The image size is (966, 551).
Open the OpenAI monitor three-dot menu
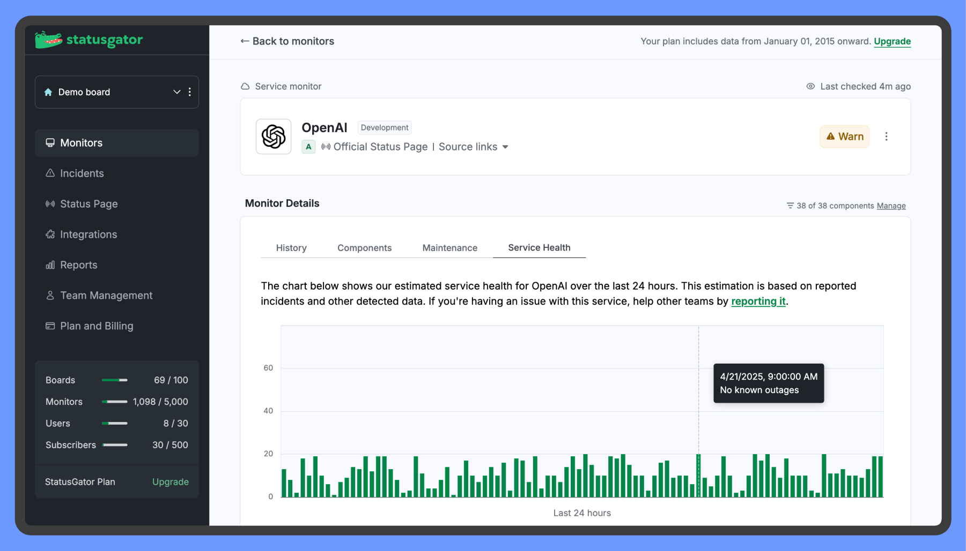[886, 137]
